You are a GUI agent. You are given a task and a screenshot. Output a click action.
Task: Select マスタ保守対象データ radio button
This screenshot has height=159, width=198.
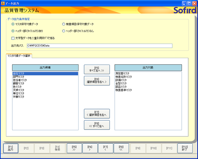13,24
